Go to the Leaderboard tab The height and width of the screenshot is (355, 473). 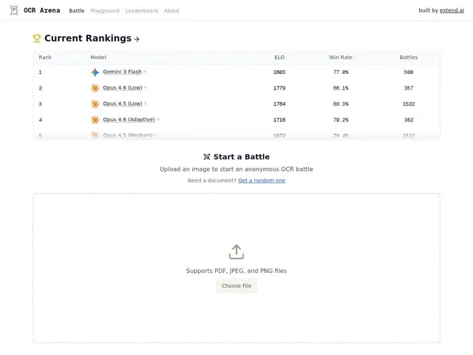pyautogui.click(x=141, y=10)
